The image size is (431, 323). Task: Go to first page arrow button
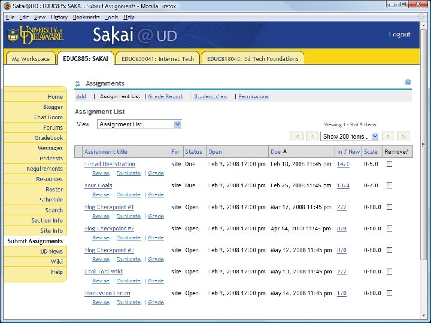click(x=296, y=136)
